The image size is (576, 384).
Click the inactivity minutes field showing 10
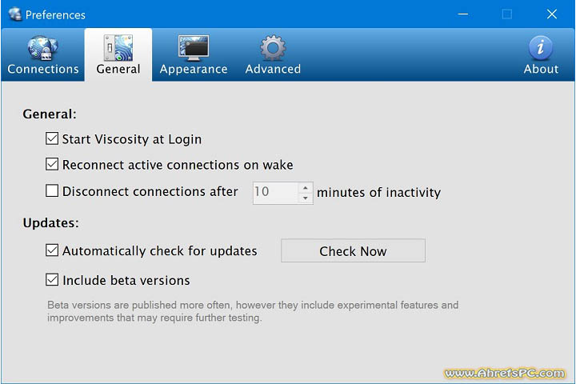[275, 193]
